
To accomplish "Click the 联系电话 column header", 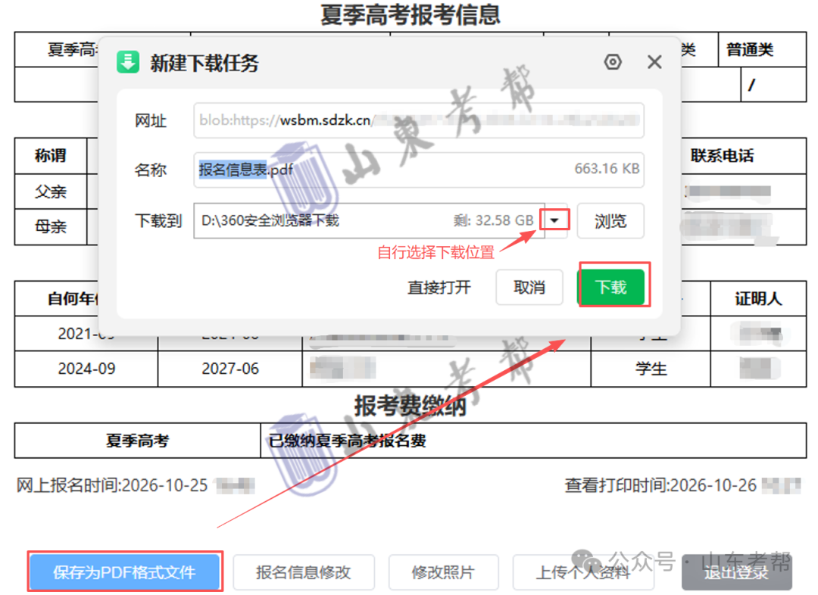I will pos(722,155).
